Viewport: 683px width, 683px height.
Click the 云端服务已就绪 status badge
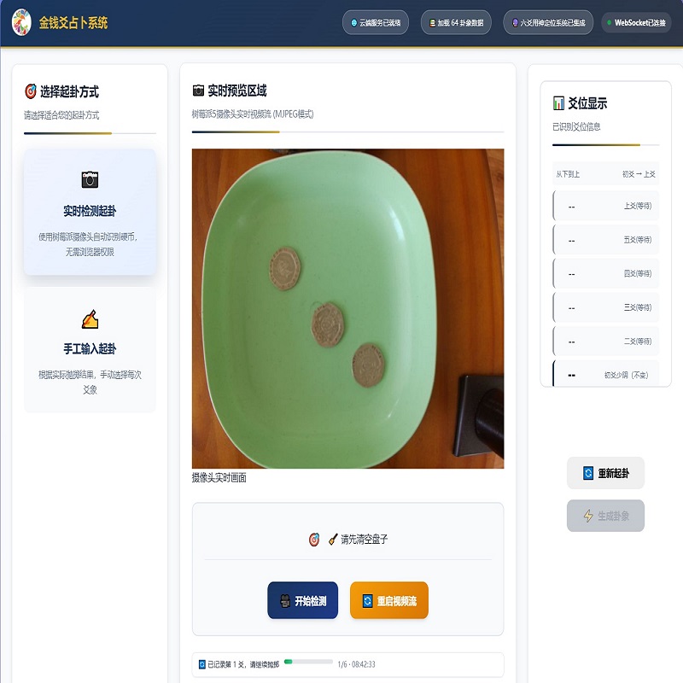pyautogui.click(x=376, y=23)
